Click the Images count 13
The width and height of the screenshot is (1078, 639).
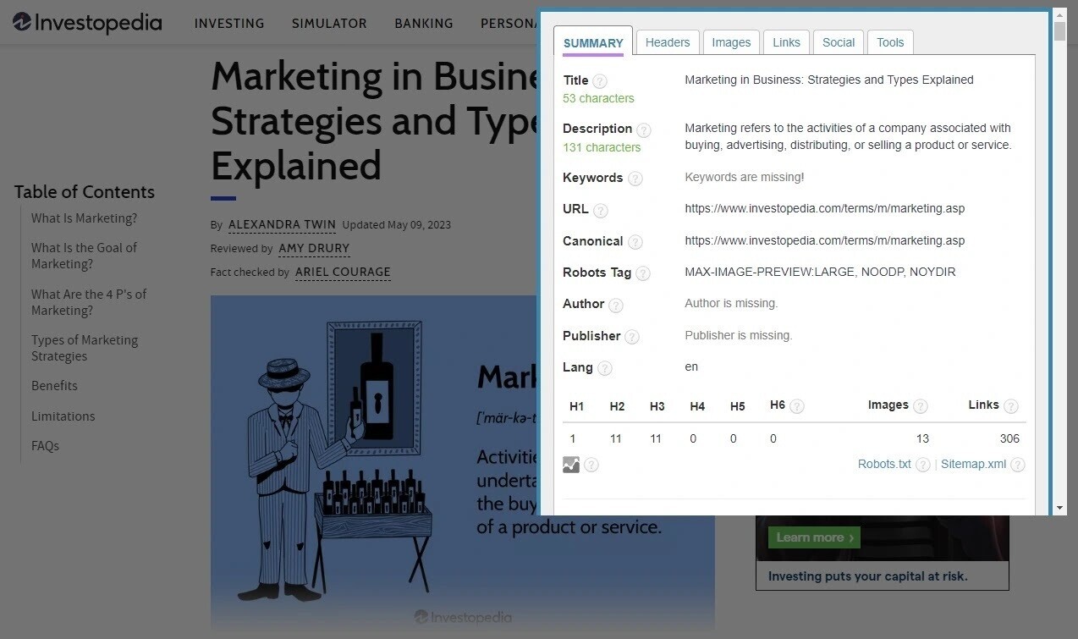pos(922,438)
